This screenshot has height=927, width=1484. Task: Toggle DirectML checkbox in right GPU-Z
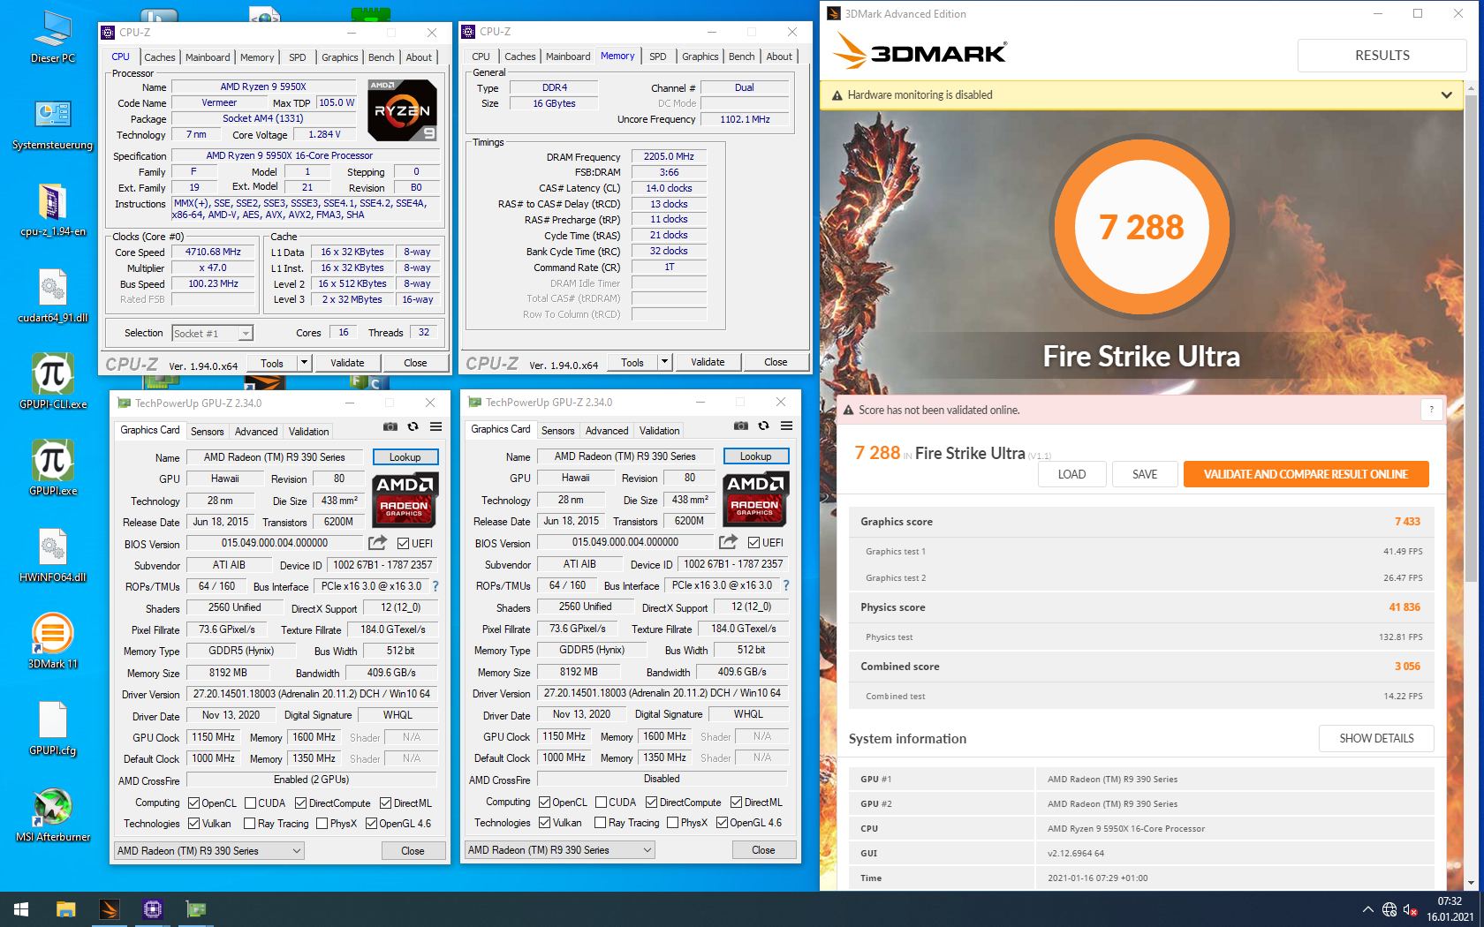pos(737,803)
